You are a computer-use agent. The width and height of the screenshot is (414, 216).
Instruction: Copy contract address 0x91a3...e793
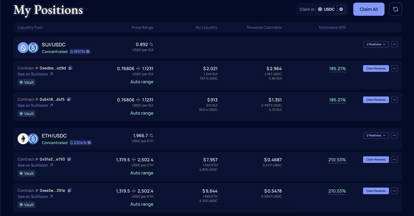[69, 159]
